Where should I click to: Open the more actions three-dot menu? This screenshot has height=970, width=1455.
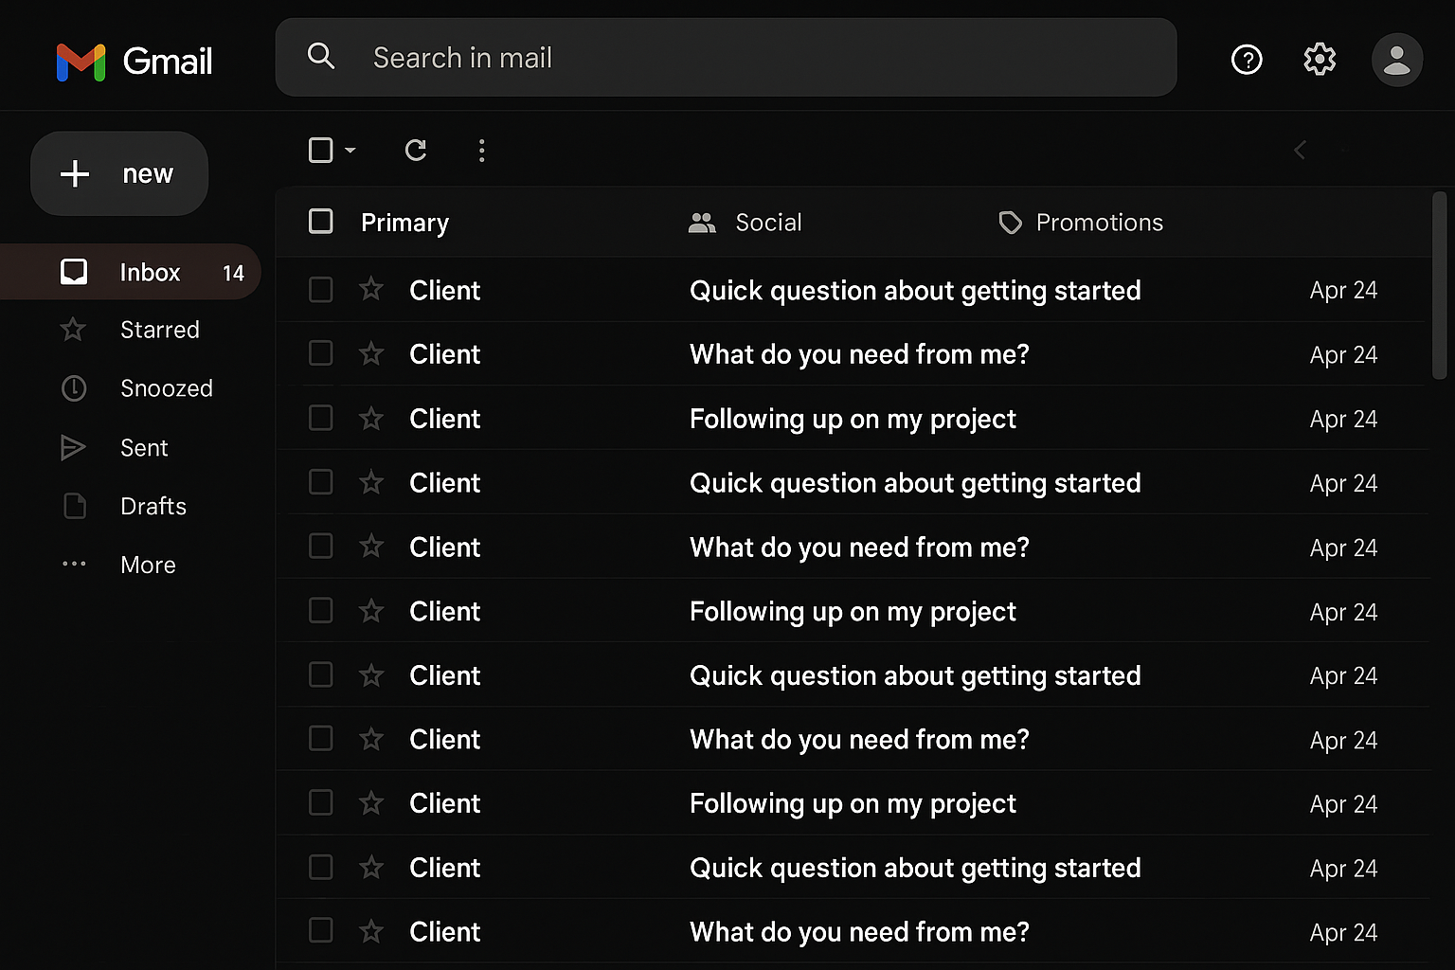(x=481, y=150)
